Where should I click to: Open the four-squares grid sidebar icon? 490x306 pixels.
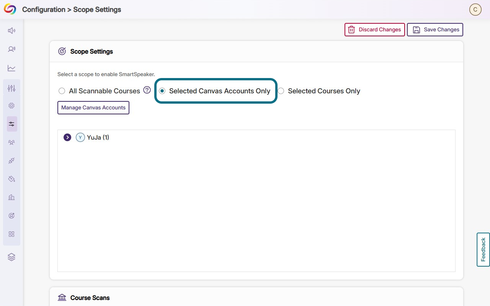click(x=11, y=234)
